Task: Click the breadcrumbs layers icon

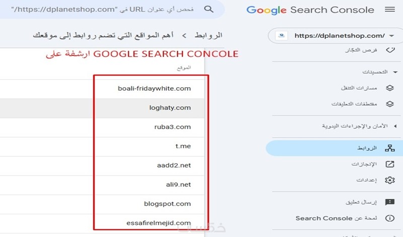Action: [x=389, y=88]
